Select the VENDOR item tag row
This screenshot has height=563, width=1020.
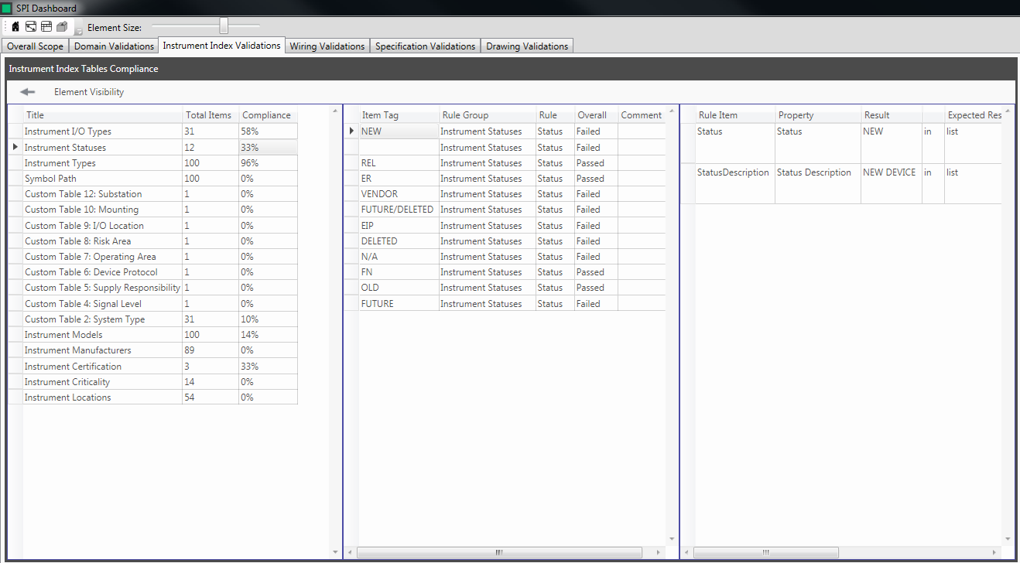(378, 194)
